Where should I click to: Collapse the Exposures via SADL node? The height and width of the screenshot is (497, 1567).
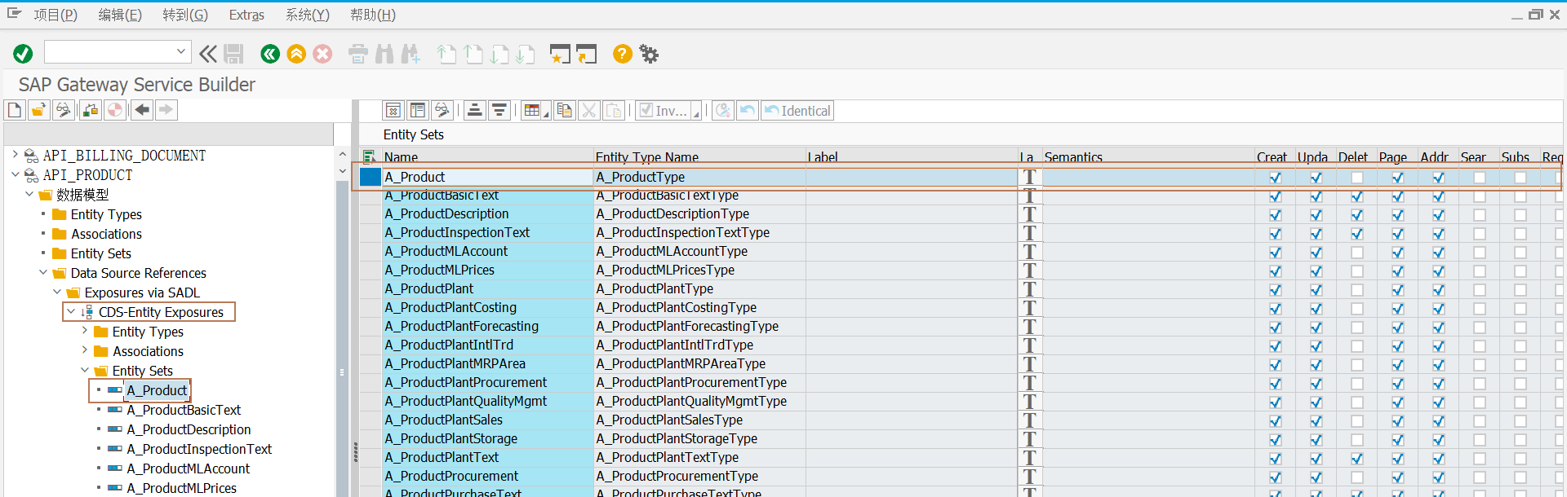(x=57, y=292)
